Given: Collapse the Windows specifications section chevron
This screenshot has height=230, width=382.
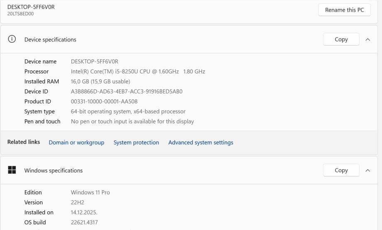Looking at the screenshot, I should click(x=367, y=170).
